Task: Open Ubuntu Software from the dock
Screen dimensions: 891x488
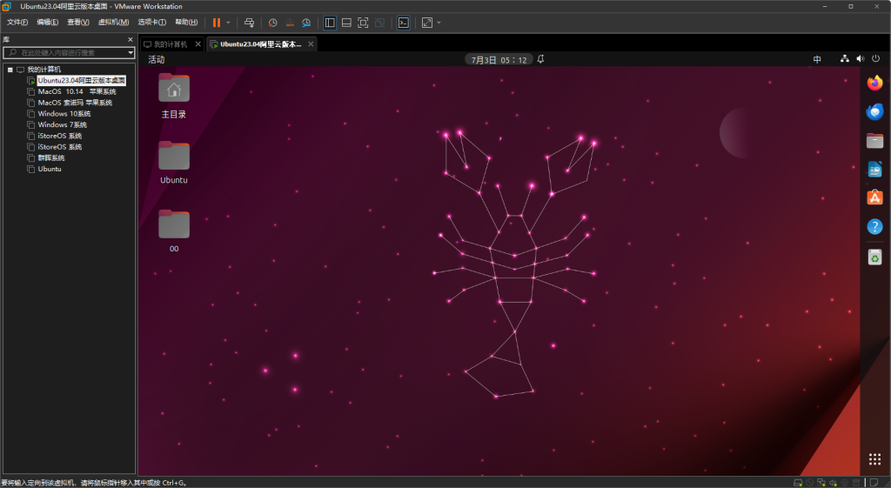Action: 874,197
